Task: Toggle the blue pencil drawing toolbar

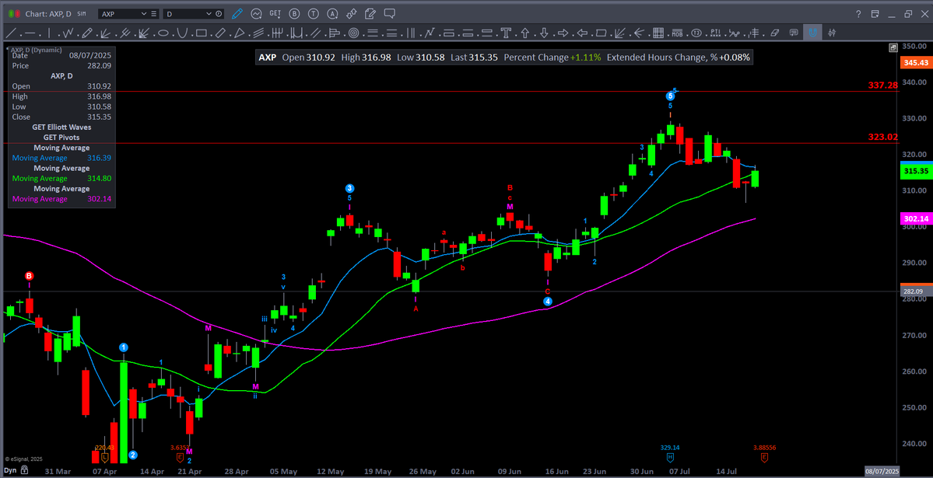Action: (x=237, y=13)
